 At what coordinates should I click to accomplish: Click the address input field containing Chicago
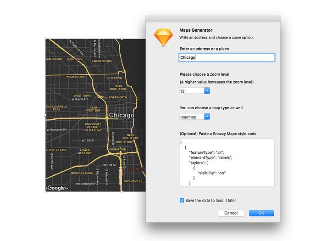coord(227,57)
